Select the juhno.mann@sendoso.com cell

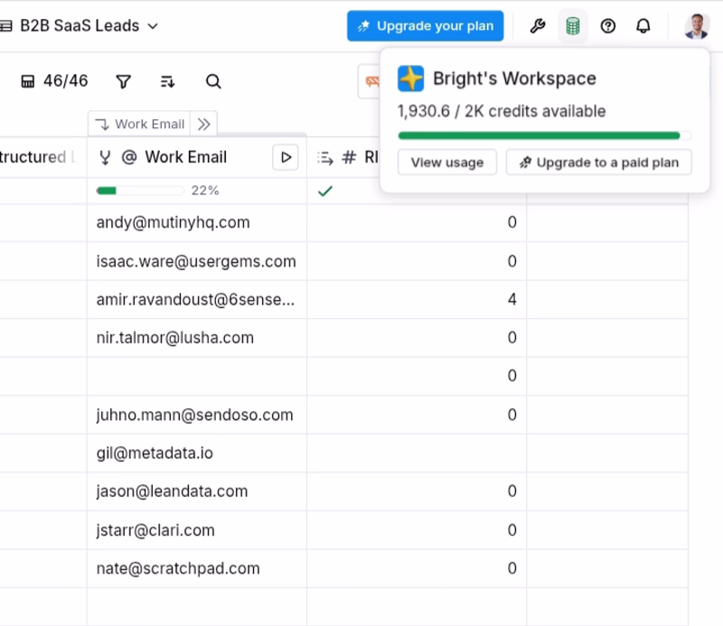click(197, 415)
